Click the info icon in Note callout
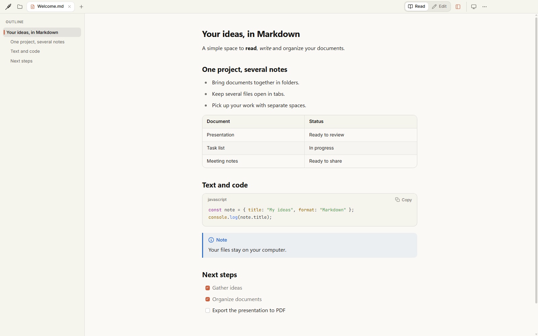538x336 pixels. (211, 240)
